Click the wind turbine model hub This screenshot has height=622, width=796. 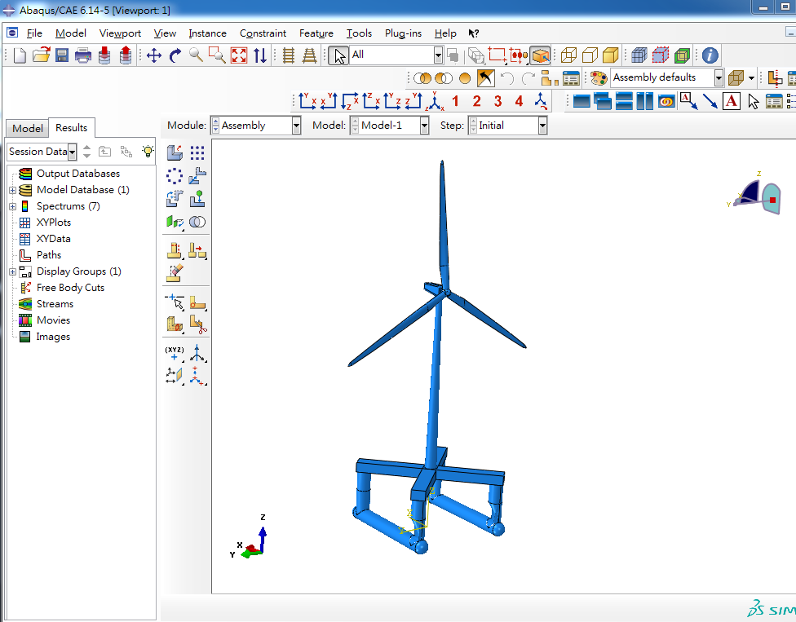click(445, 292)
